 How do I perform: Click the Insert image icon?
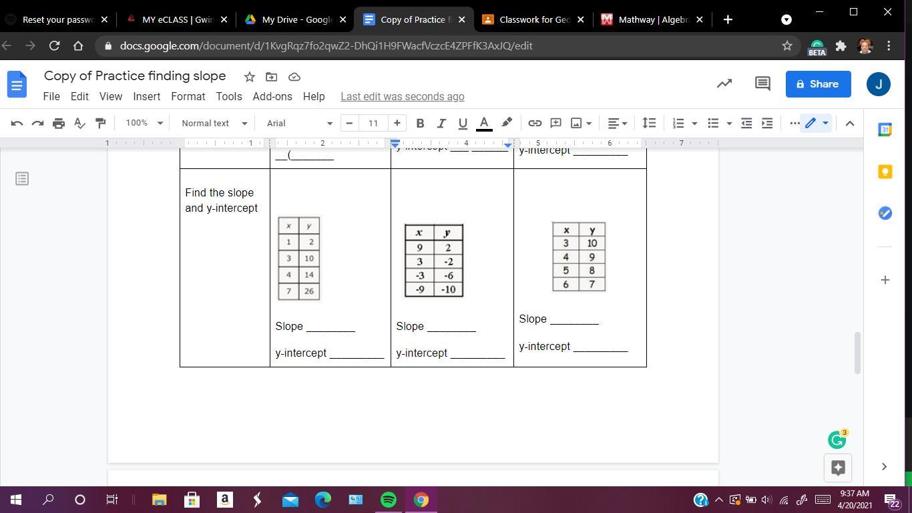576,123
